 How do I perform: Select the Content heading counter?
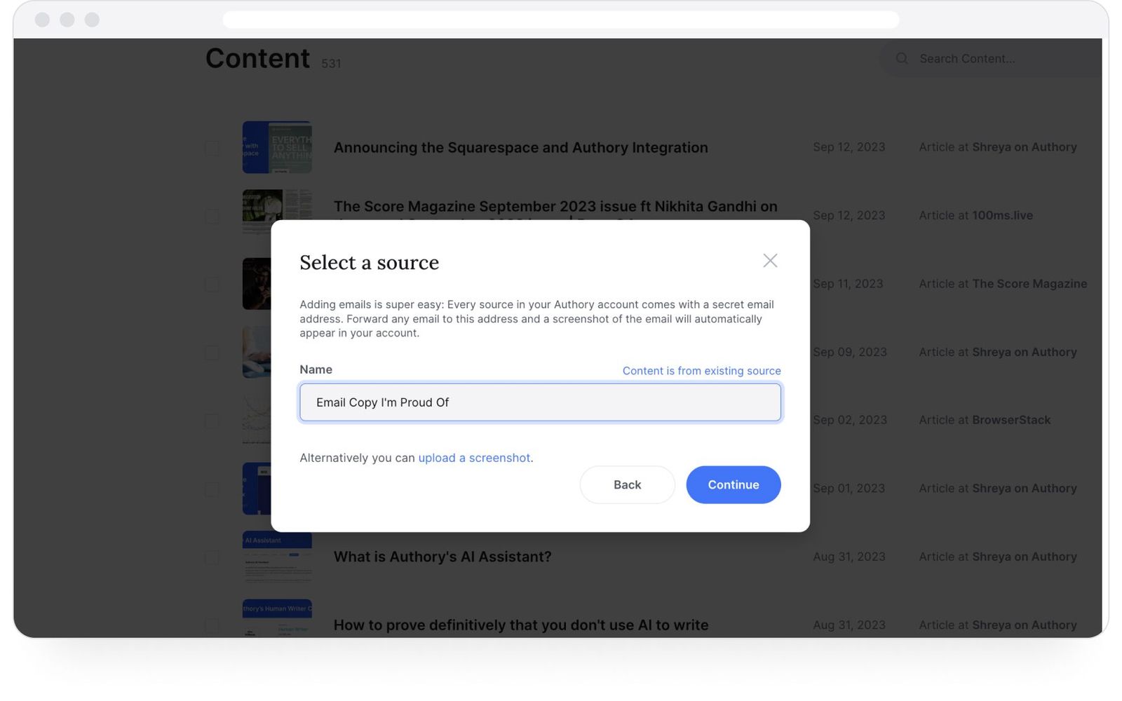330,63
